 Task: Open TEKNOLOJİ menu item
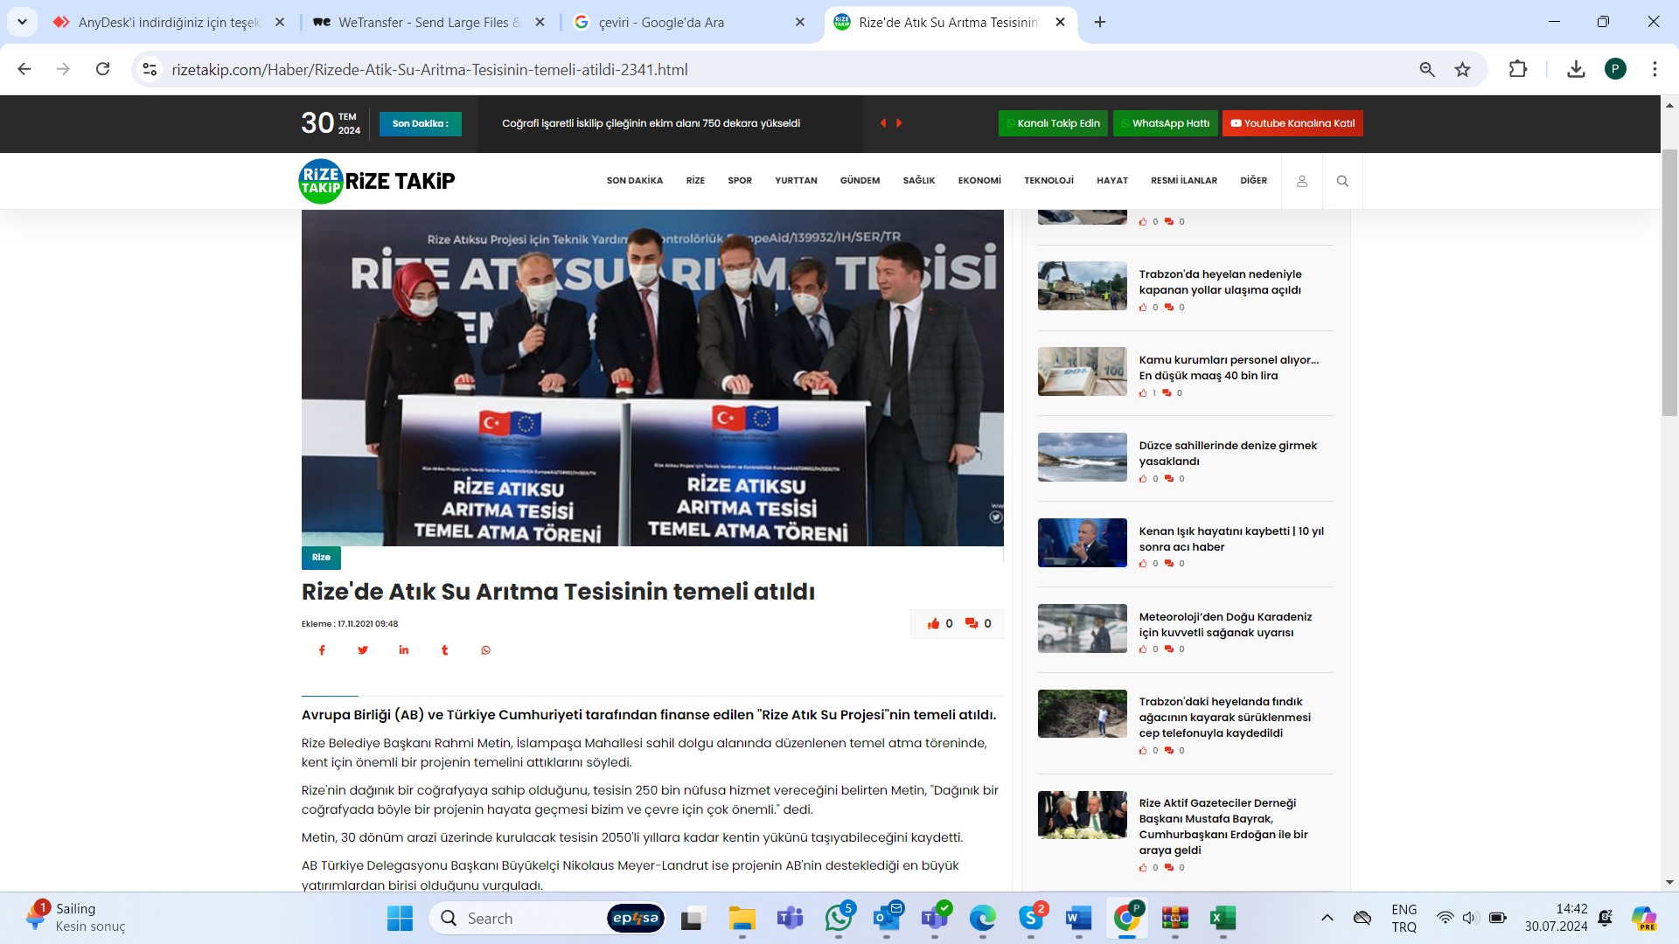[1049, 181]
